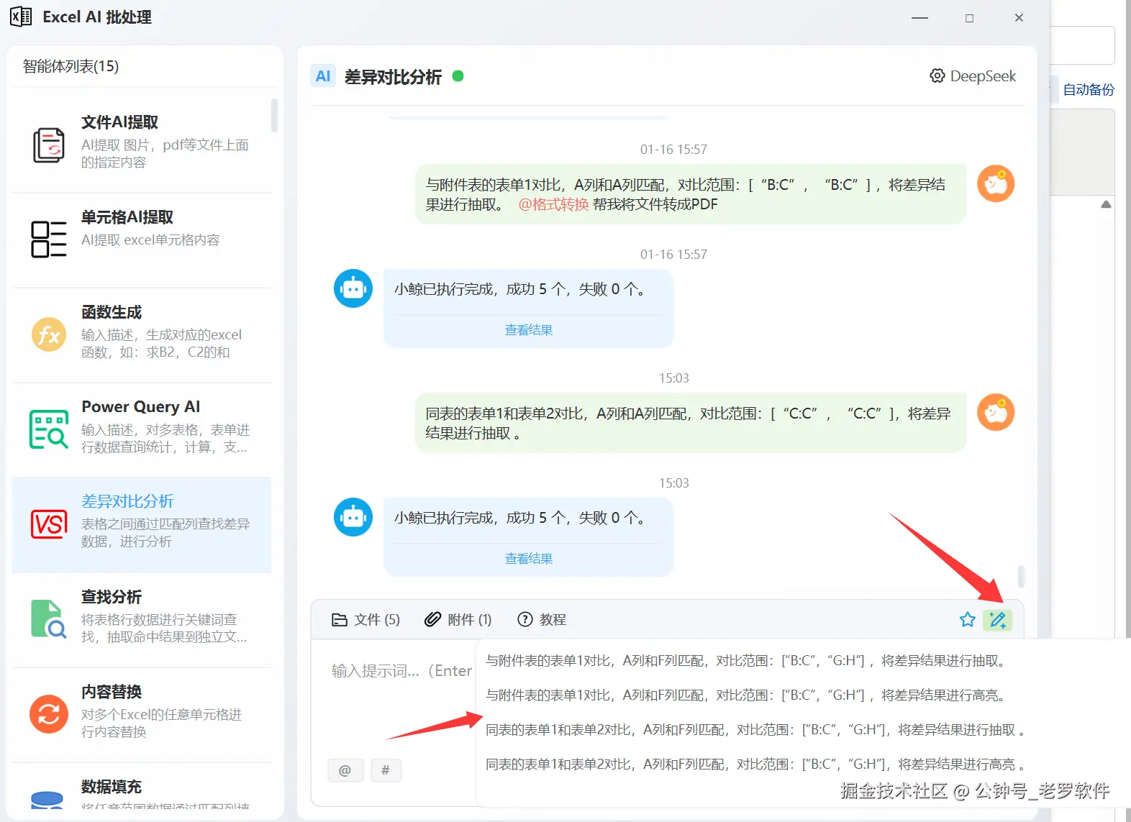Open the prompt templates magic pen icon
Viewport: 1131px width, 822px height.
coord(998,619)
